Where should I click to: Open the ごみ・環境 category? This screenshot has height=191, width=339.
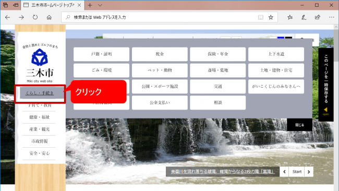(x=101, y=70)
